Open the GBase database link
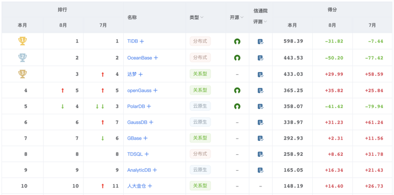Screen dimensions: 394x195 pos(135,138)
